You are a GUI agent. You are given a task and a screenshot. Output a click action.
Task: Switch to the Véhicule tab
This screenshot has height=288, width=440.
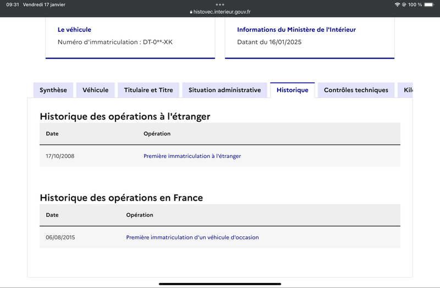pyautogui.click(x=95, y=90)
